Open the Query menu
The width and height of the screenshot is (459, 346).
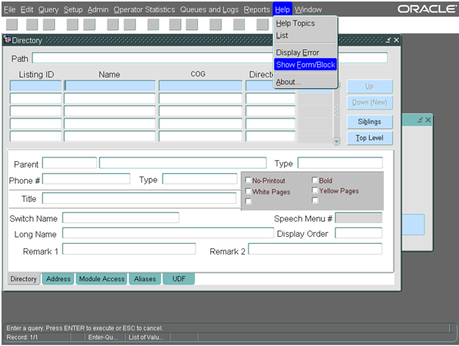[49, 10]
